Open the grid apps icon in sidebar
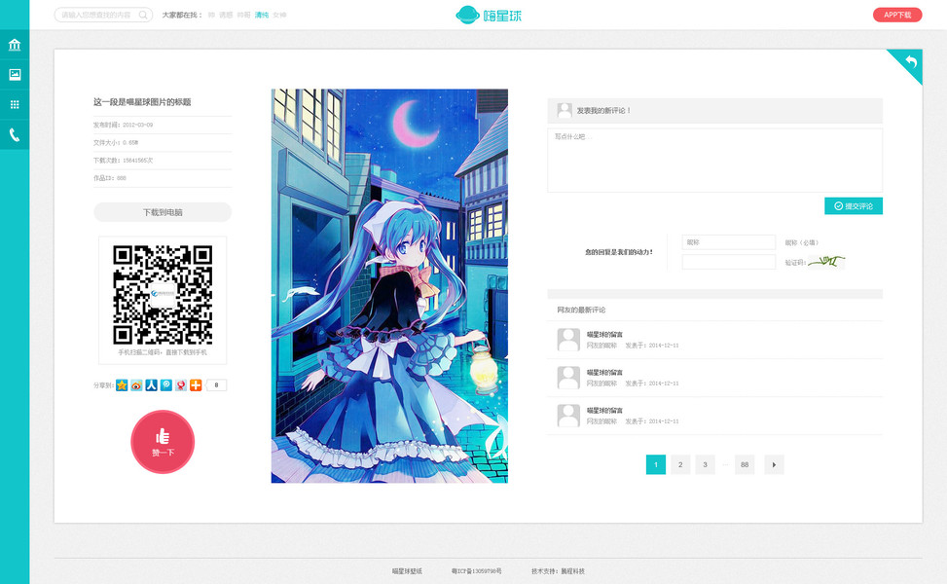The image size is (947, 584). point(15,104)
